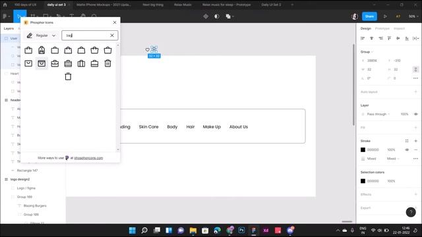Viewport: 422px width, 237px height.
Task: Add a stroke with plus button
Action: coord(415,141)
